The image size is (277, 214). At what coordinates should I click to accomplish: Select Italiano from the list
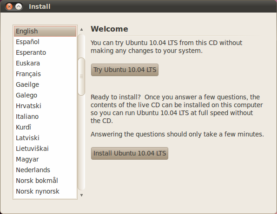[x=45, y=117]
